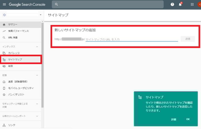Click the search magnifier icon in top bar
Image resolution: width=201 pixels, height=129 pixels.
coord(56,4)
